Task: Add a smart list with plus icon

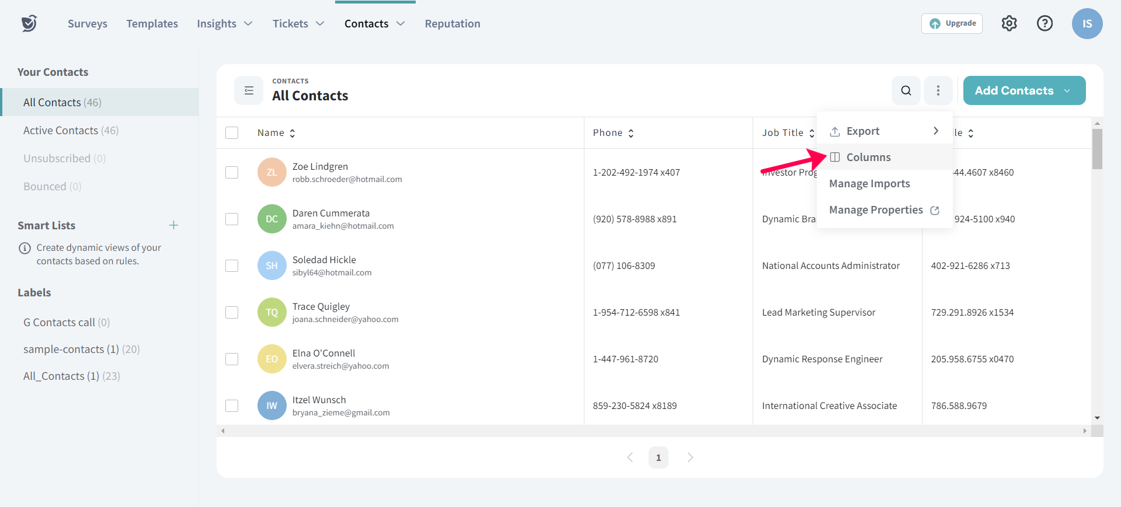Action: tap(173, 225)
